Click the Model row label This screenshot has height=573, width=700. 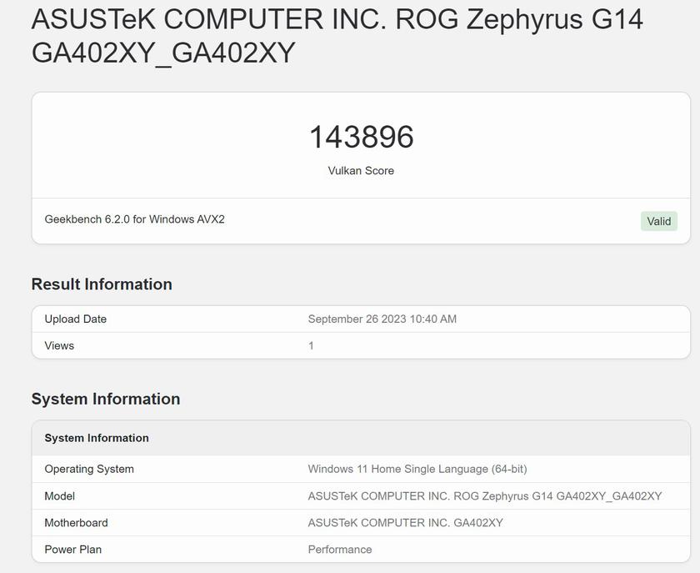click(60, 496)
